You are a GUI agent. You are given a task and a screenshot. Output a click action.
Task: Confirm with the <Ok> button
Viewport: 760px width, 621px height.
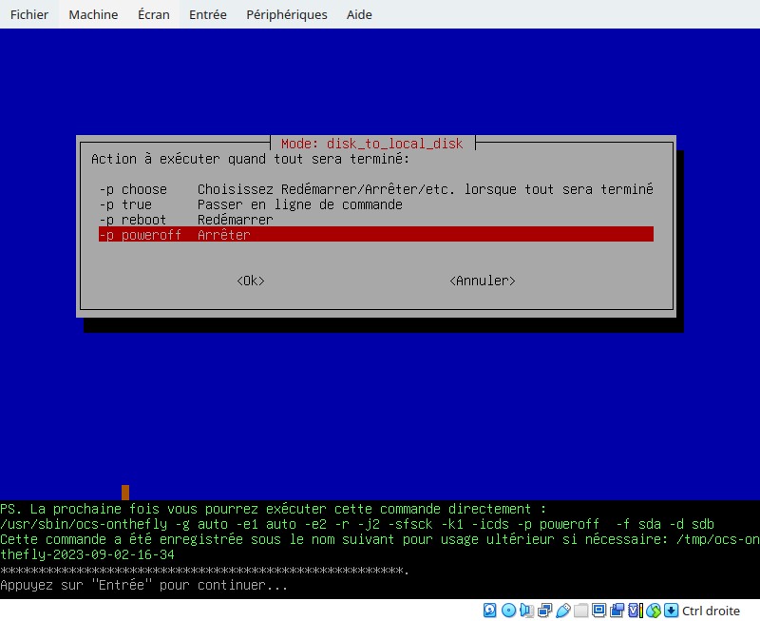[251, 281]
